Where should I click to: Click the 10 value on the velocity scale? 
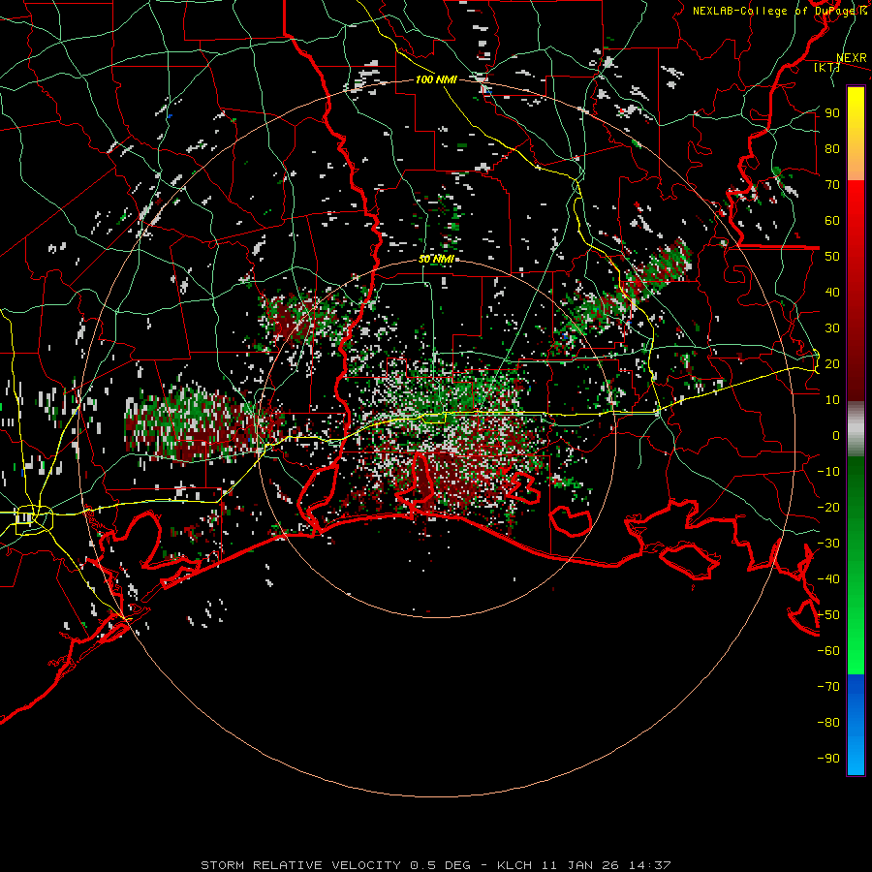click(x=832, y=400)
